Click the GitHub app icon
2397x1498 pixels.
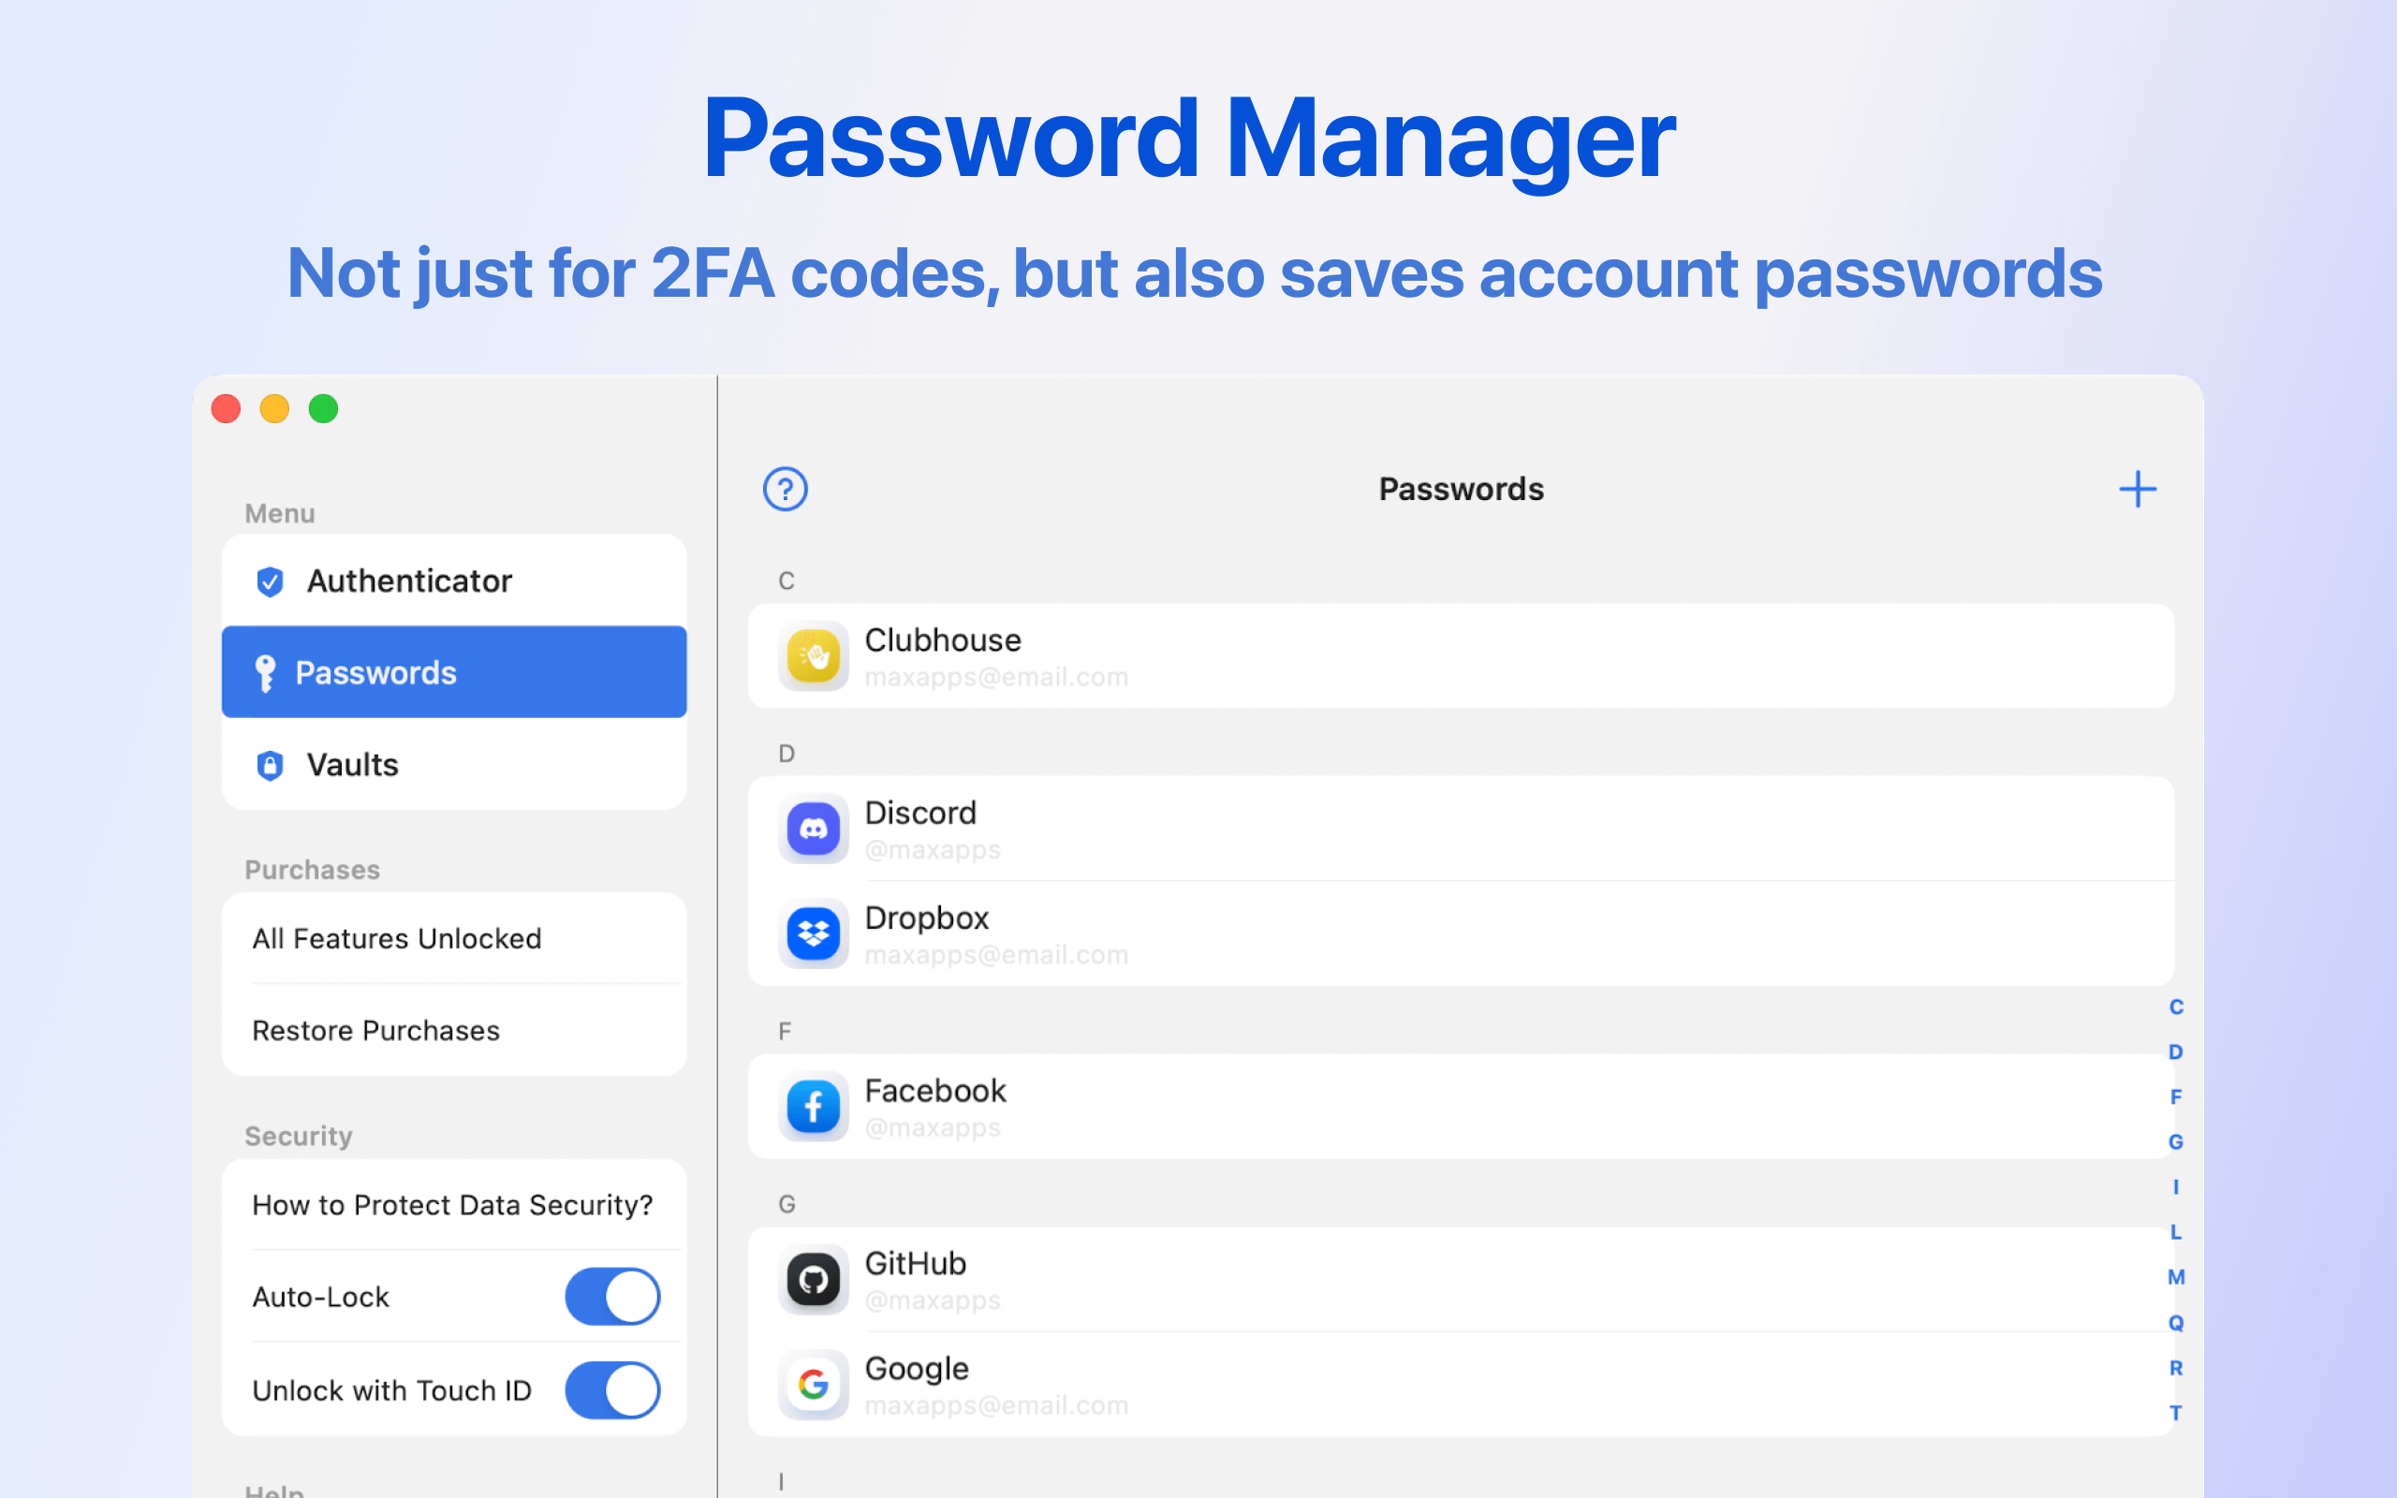click(813, 1279)
